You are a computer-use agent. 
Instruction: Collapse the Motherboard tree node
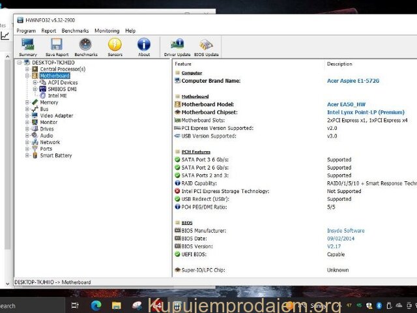pos(27,76)
